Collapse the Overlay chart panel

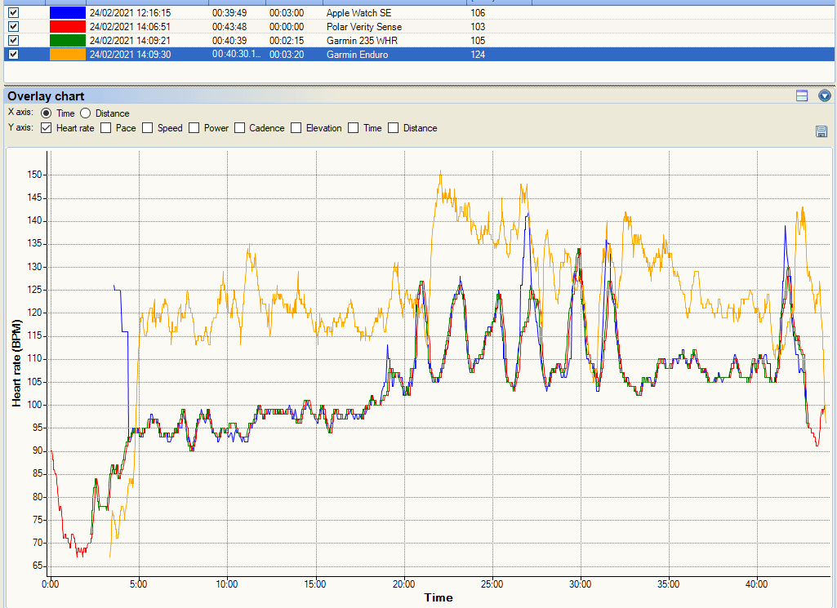pyautogui.click(x=824, y=95)
